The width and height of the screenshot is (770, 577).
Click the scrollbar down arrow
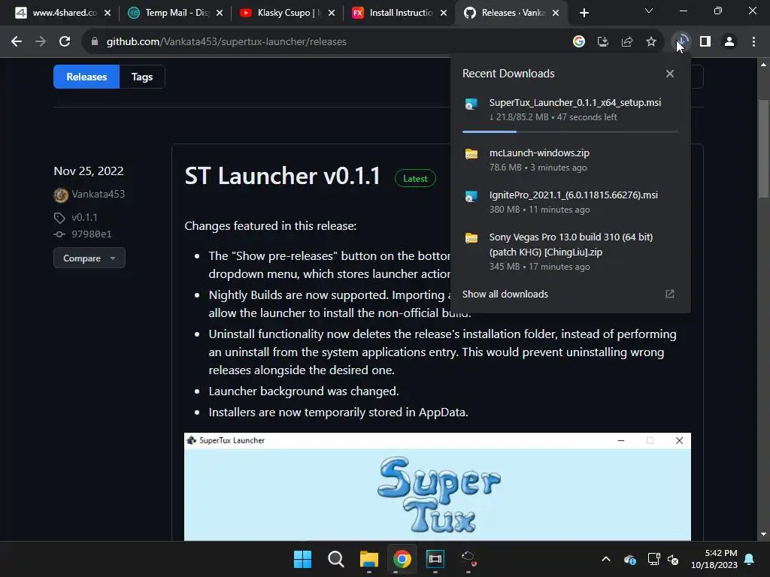tap(763, 534)
